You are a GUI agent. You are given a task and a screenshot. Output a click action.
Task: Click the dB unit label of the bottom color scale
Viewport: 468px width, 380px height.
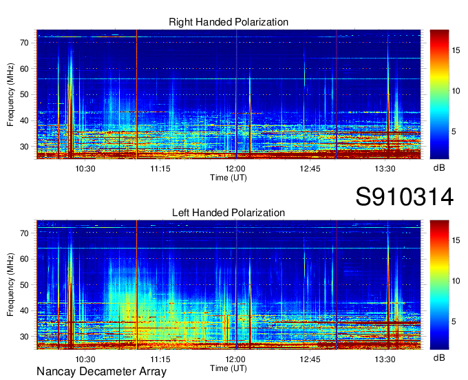439,358
